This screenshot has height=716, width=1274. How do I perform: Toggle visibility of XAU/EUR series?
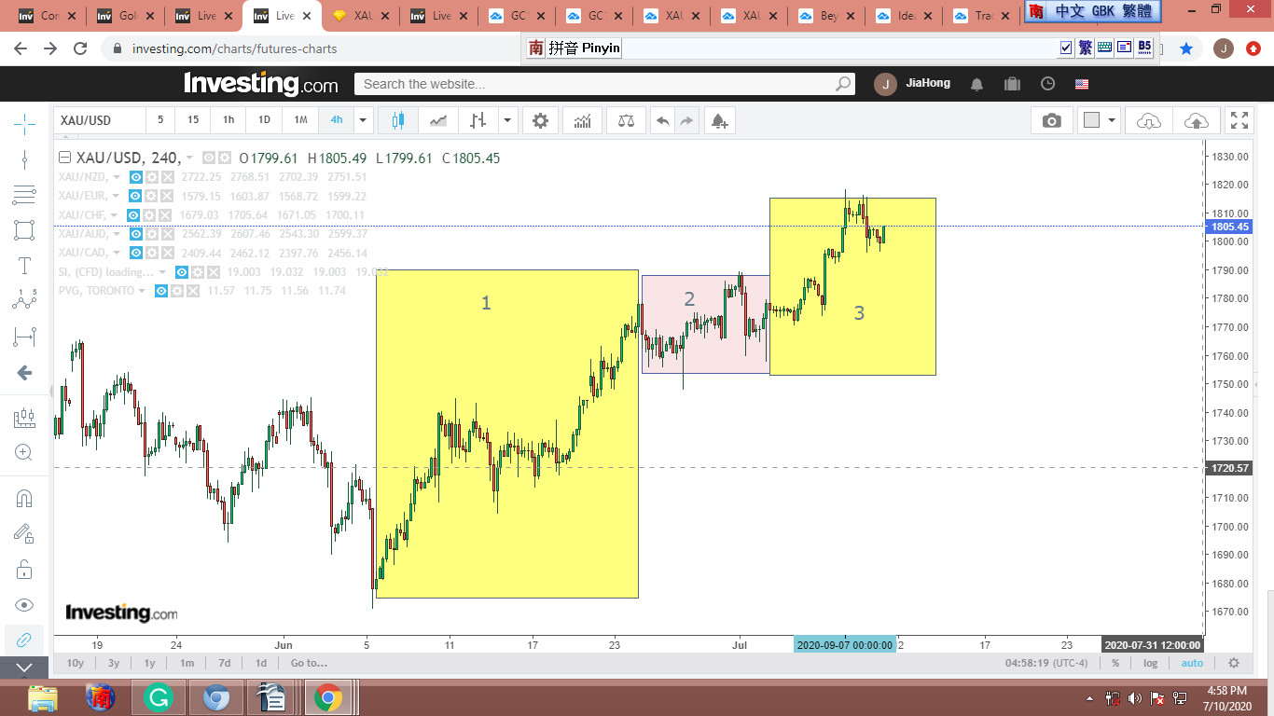point(135,196)
